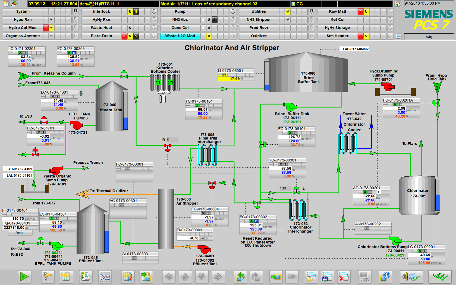Toggle the S indicator beside Flare-Drain
The width and height of the screenshot is (456, 285).
coord(136,36)
